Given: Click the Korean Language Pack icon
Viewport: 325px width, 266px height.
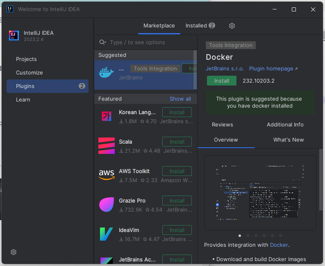Looking at the screenshot, I should coord(107,116).
